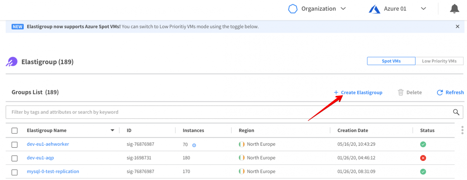Image resolution: width=467 pixels, height=180 pixels.
Task: Select all groups via header checkbox
Action: 15,131
